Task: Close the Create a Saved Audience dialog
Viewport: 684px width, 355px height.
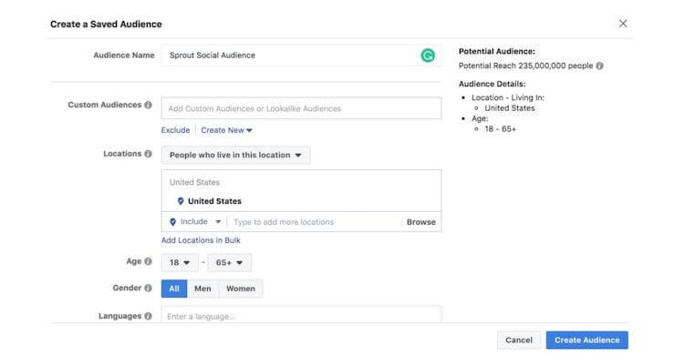Action: 623,24
